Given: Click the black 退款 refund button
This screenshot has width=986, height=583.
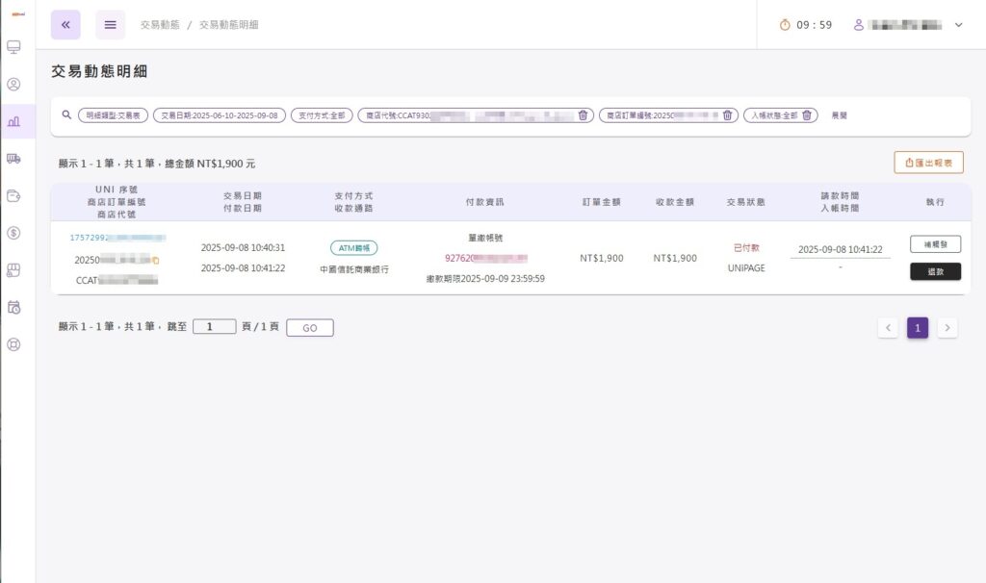Looking at the screenshot, I should pos(937,272).
